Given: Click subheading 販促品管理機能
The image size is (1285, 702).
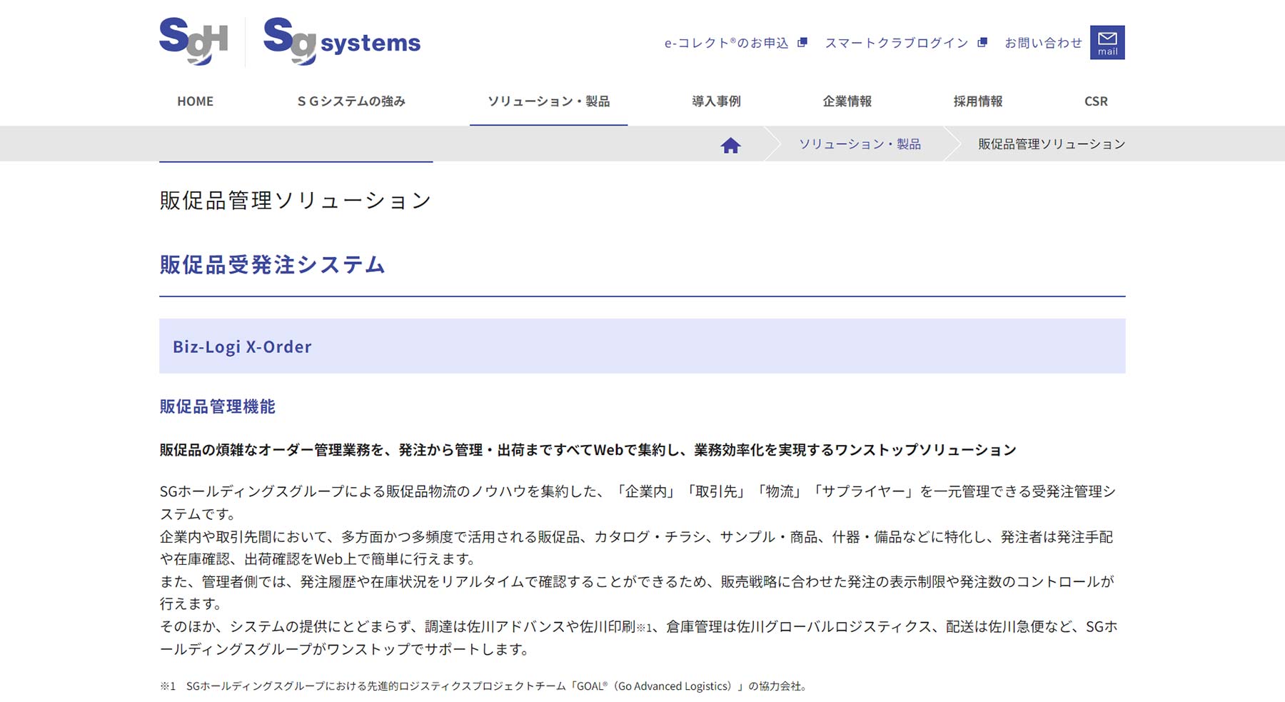Looking at the screenshot, I should (217, 406).
